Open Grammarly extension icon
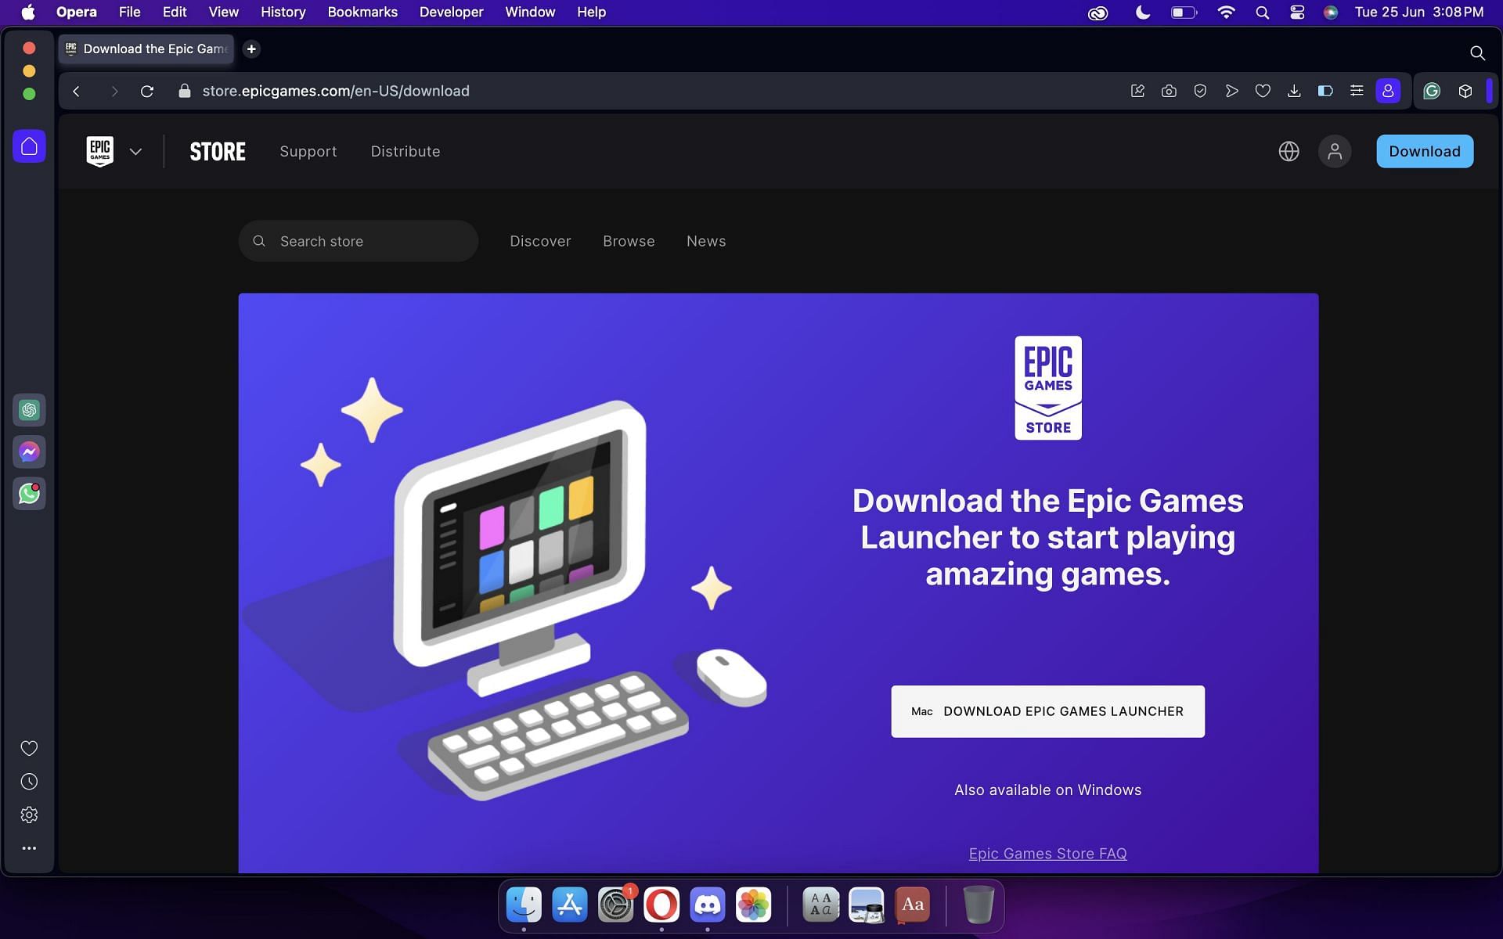 [x=1432, y=91]
